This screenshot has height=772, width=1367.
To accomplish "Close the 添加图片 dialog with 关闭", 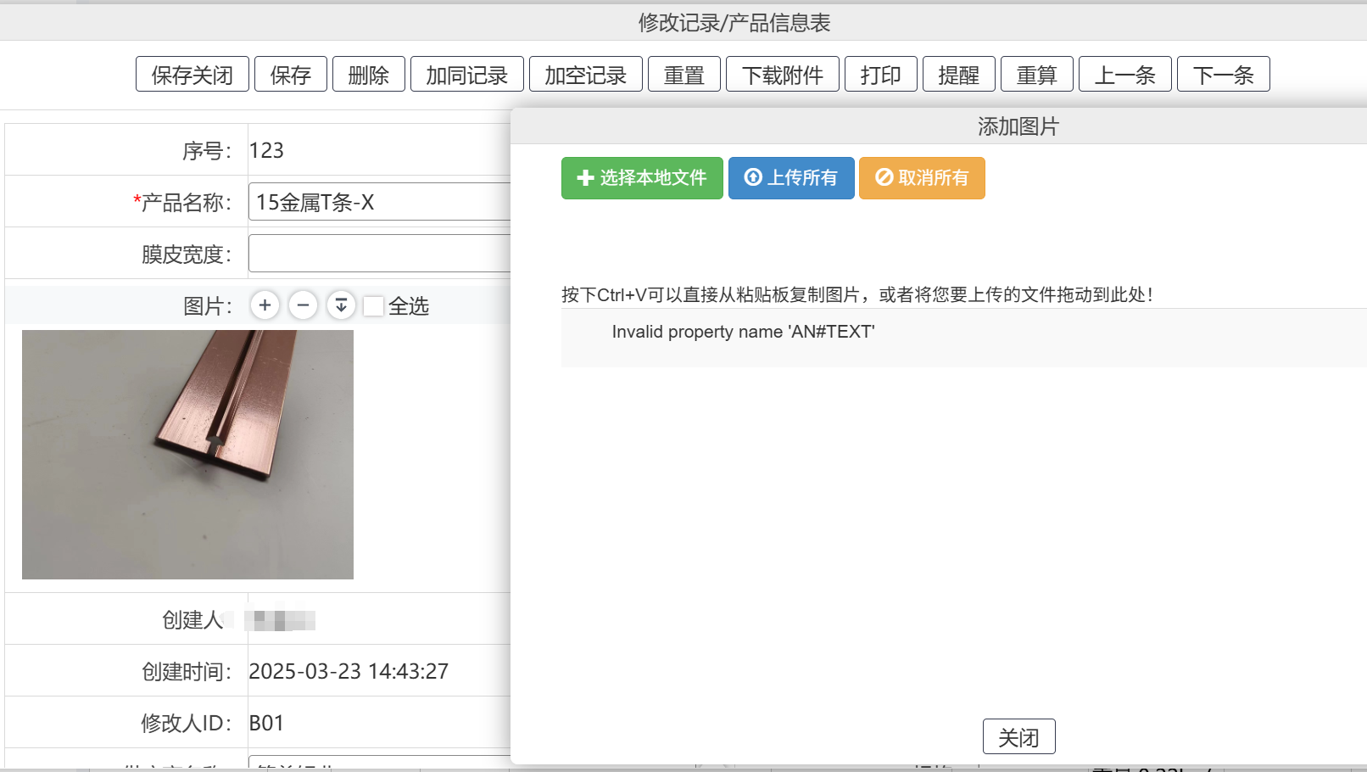I will point(1018,736).
